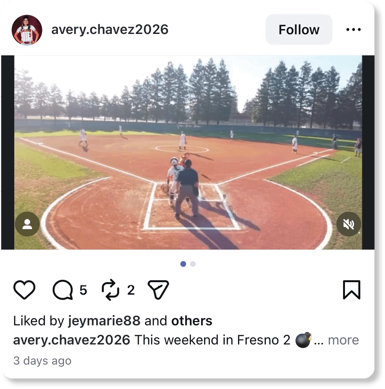Repost using the circular arrows icon
The image size is (385, 389).
click(x=110, y=290)
